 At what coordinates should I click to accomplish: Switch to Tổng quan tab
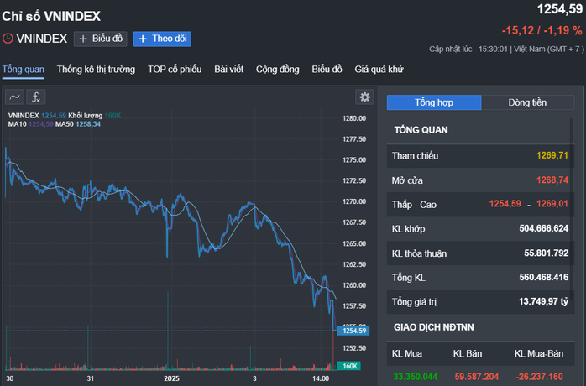pyautogui.click(x=24, y=70)
